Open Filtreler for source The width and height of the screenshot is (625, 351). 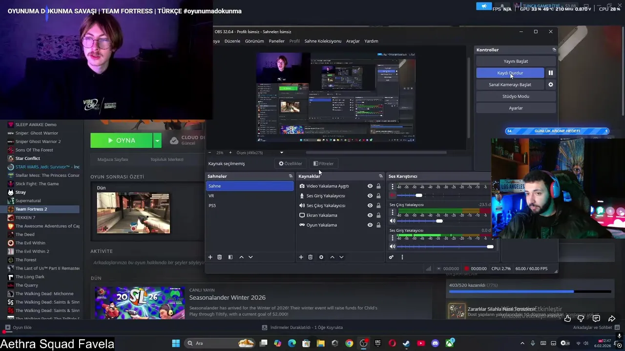tap(323, 163)
